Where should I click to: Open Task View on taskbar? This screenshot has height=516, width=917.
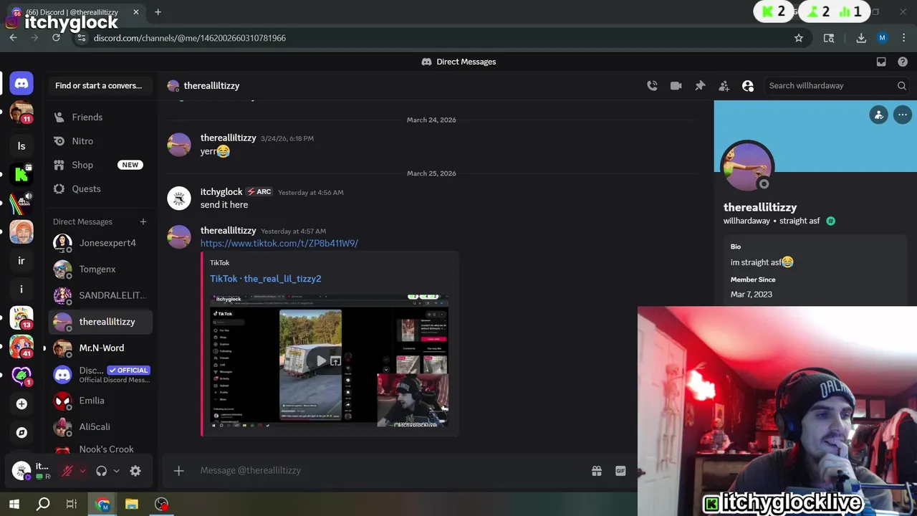(72, 504)
